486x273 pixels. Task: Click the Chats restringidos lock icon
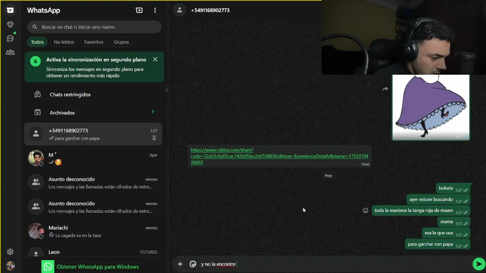tap(38, 94)
